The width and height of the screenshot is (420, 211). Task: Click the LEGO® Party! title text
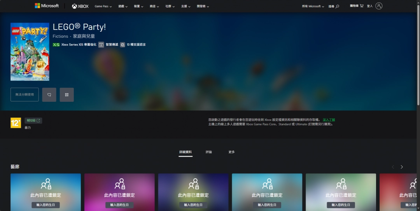pos(79,27)
